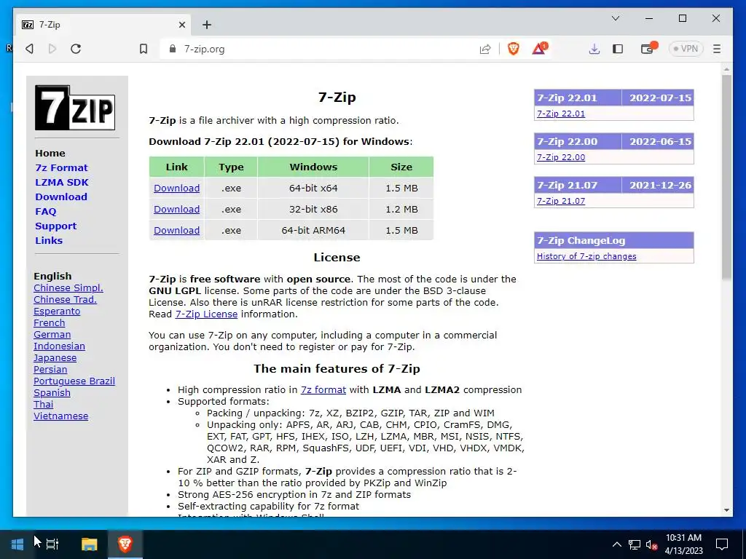The width and height of the screenshot is (746, 559).
Task: Open the 7-Zip License link
Action: (206, 314)
